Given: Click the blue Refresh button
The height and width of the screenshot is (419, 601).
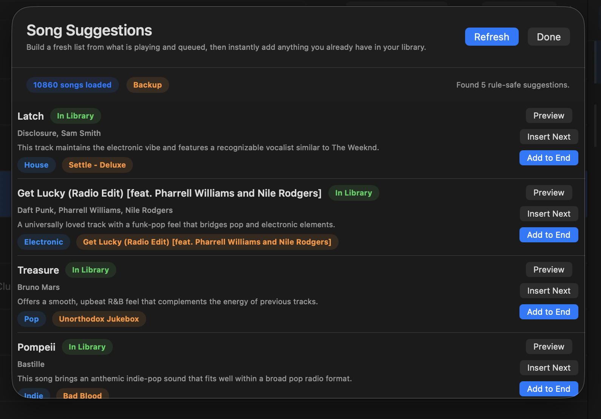Looking at the screenshot, I should pyautogui.click(x=492, y=37).
